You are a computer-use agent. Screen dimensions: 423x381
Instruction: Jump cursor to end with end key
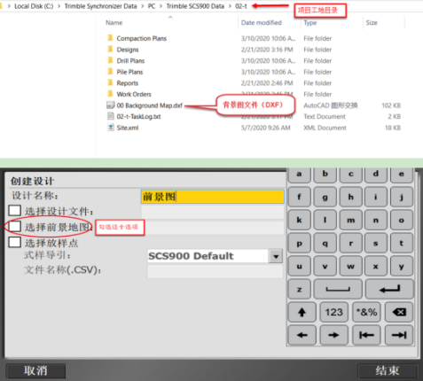click(399, 335)
